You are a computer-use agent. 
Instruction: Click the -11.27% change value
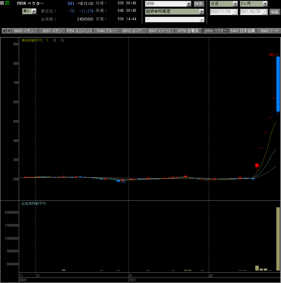coord(86,11)
